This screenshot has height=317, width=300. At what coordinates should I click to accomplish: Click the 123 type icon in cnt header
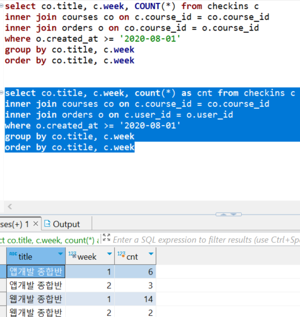click(x=122, y=254)
